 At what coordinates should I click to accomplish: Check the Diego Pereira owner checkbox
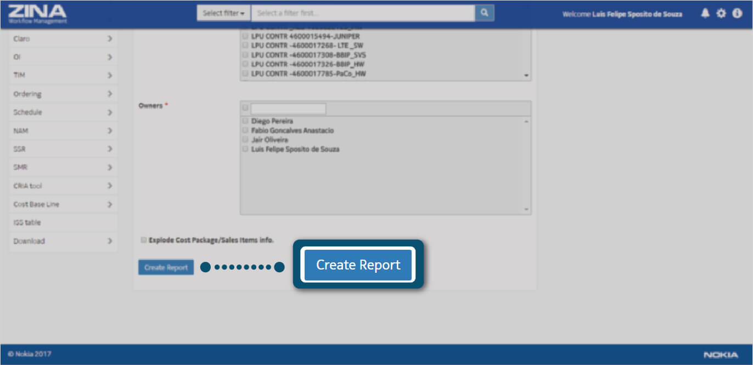[245, 121]
